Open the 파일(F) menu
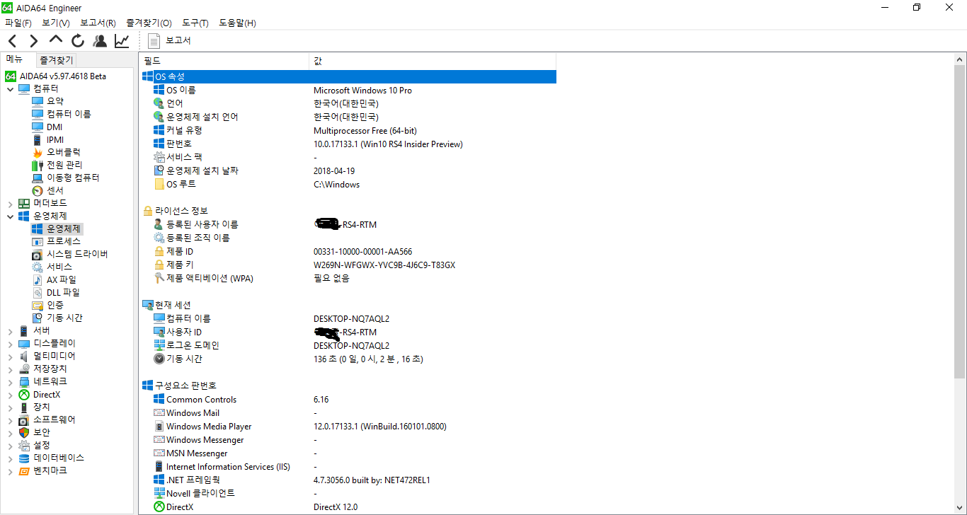Screen dimensions: 967x515 (x=18, y=23)
